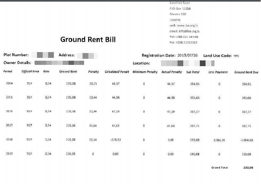Click the Ground Rent Due column header
The width and height of the screenshot is (261, 186).
(x=246, y=72)
